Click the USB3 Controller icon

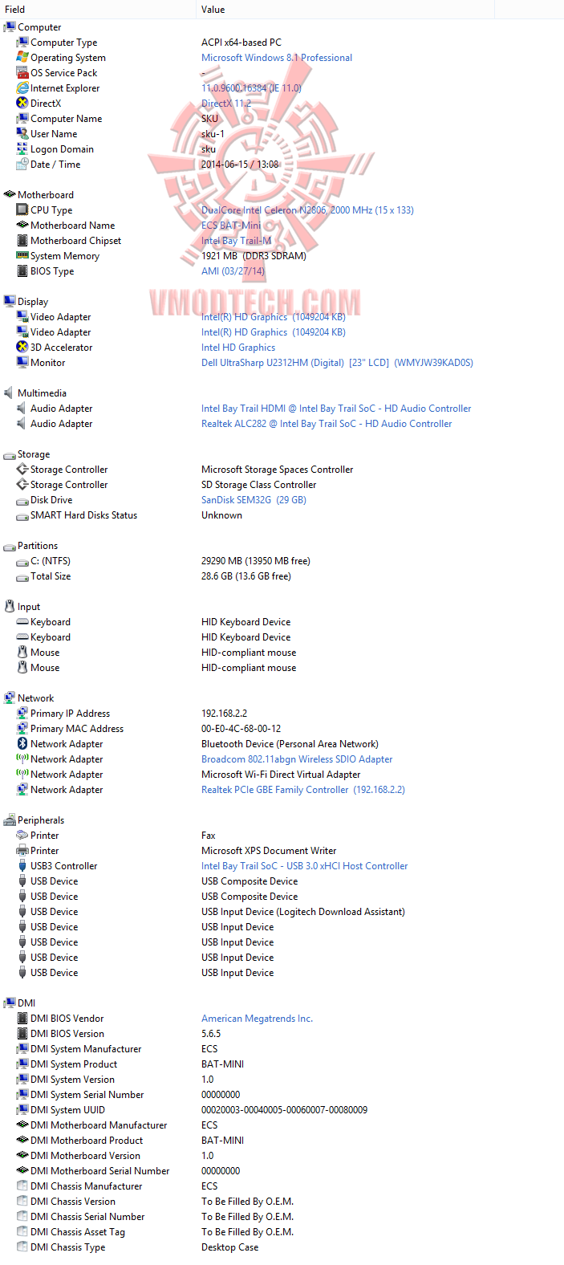22,866
